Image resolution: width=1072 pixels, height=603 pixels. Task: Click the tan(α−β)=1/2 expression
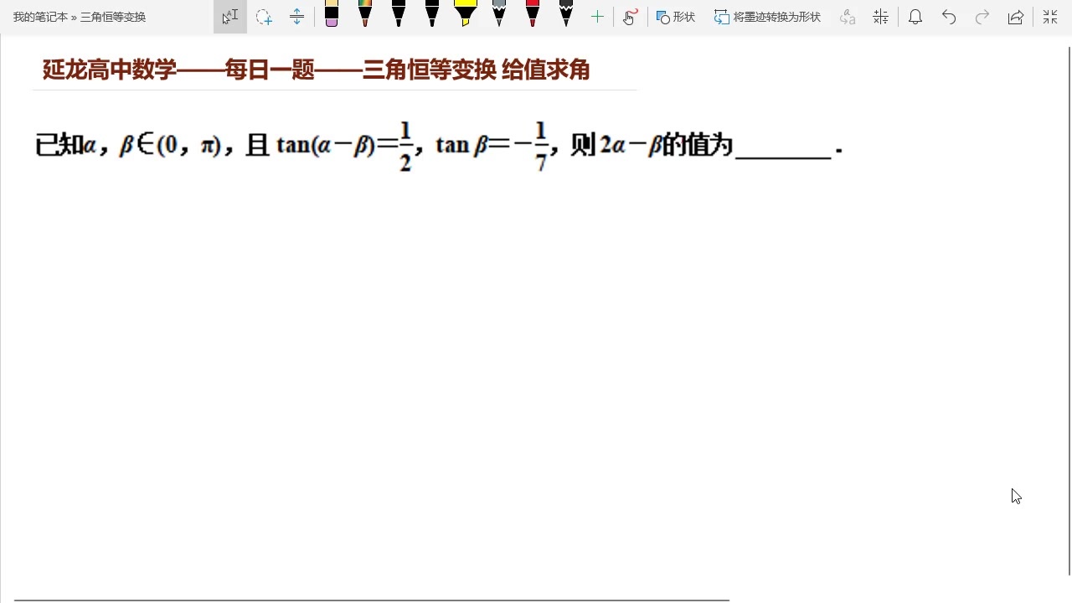click(x=345, y=146)
